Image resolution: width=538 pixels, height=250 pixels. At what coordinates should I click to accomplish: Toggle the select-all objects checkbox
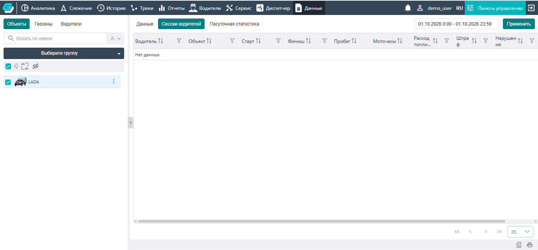[8, 66]
